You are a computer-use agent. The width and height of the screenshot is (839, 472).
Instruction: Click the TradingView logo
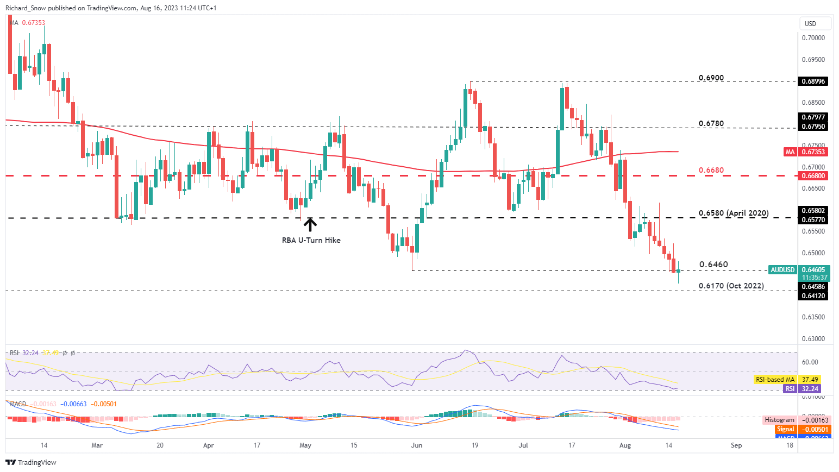pos(31,462)
